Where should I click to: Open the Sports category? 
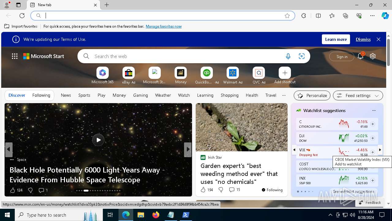[x=84, y=95]
